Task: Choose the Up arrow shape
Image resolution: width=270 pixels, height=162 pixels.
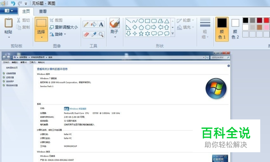Action: 167,27
